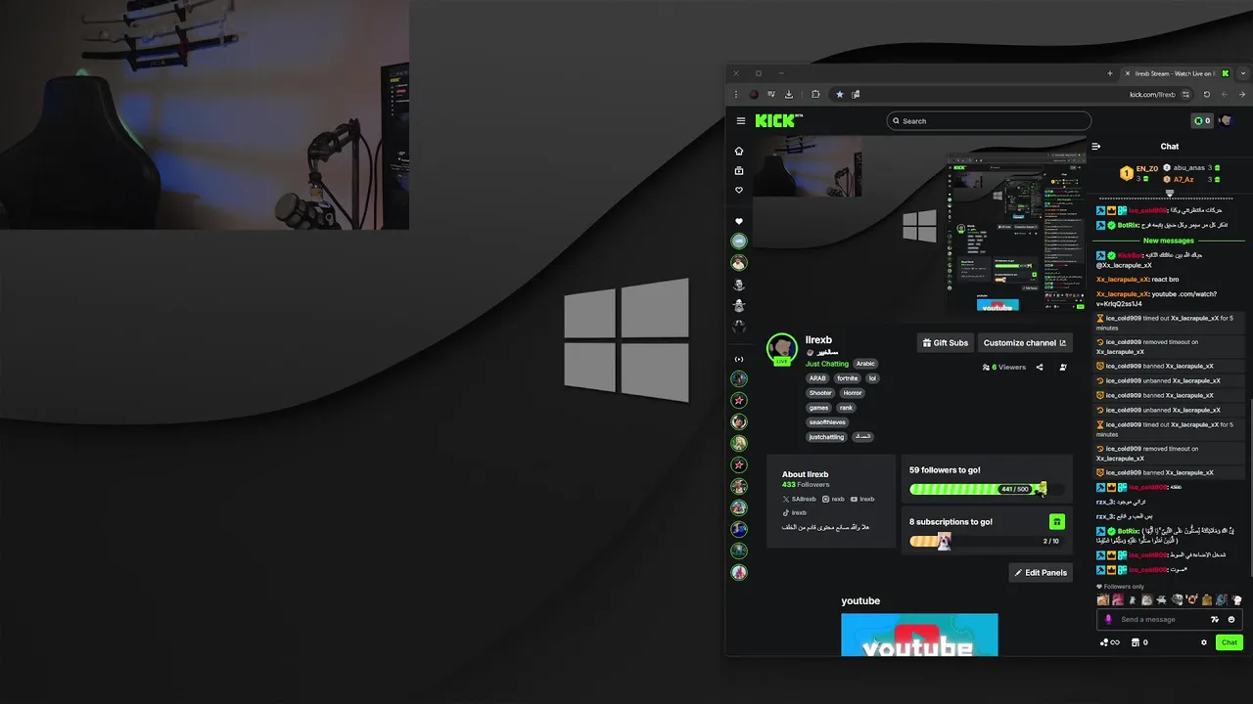Open browser three-dot menu
Screen dimensions: 1253x704
point(737,95)
